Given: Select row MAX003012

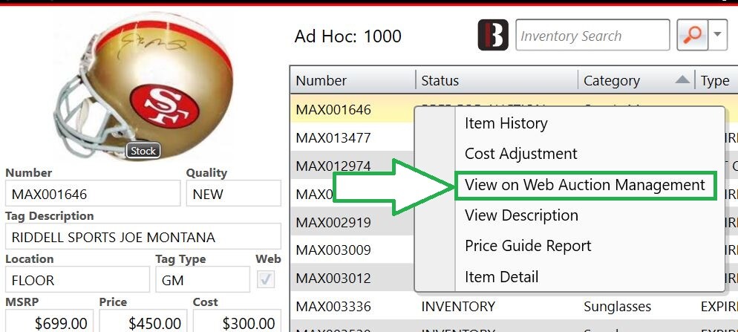Looking at the screenshot, I should (x=333, y=278).
